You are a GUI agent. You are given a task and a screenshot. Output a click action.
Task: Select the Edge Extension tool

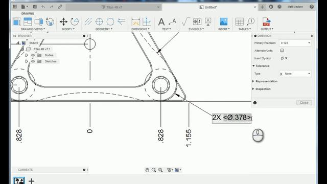[122, 21]
